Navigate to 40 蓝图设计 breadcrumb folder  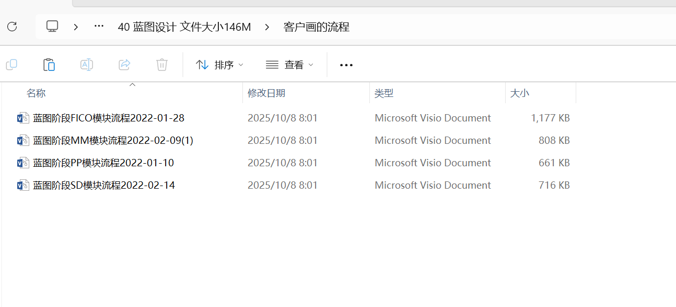point(184,27)
